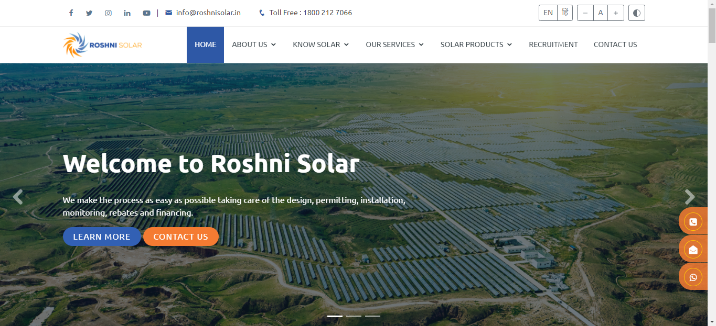Click the info@roshnisolar.in email link
This screenshot has height=326, width=716.
click(208, 13)
